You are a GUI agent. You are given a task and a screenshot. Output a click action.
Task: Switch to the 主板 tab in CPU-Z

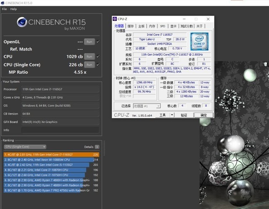click(x=141, y=26)
